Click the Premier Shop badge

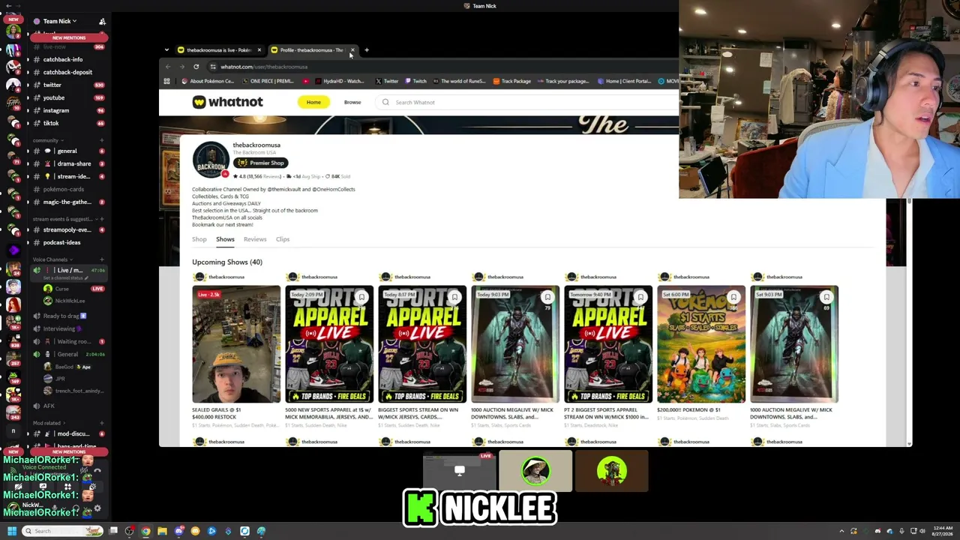[x=260, y=163]
